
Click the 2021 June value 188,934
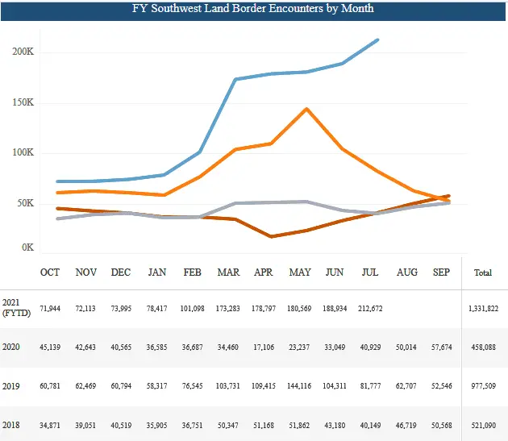335,309
